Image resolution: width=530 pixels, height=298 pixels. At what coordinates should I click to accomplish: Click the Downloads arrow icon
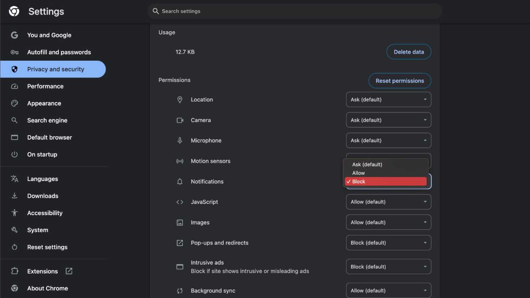click(14, 196)
